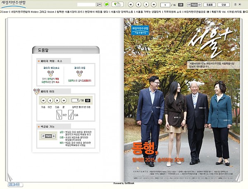Click the wide green tag icon button next to mail icon
Viewport: 248px width, 189px height.
[x=117, y=5]
